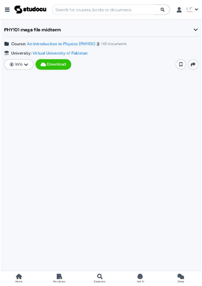202x286 pixels.
Task: Open Chats tab
Action: 181,278
